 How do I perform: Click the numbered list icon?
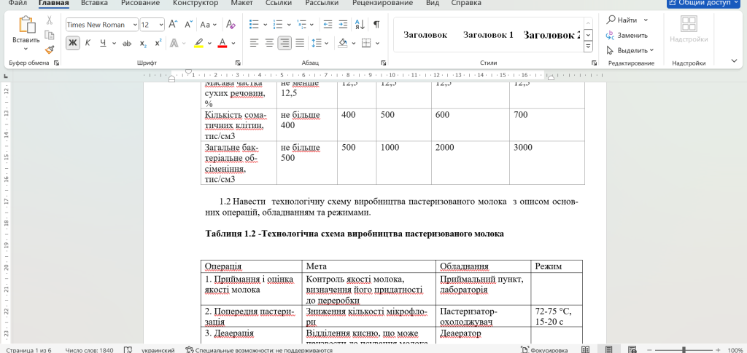click(278, 24)
